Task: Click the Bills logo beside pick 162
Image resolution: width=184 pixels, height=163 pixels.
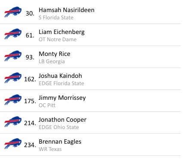Action: pos(13,78)
